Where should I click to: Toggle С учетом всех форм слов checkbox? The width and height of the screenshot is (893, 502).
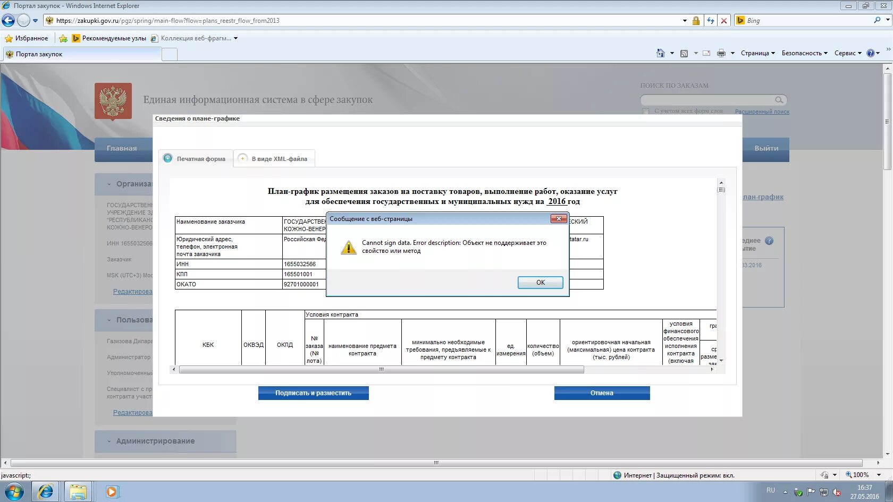[x=646, y=112]
